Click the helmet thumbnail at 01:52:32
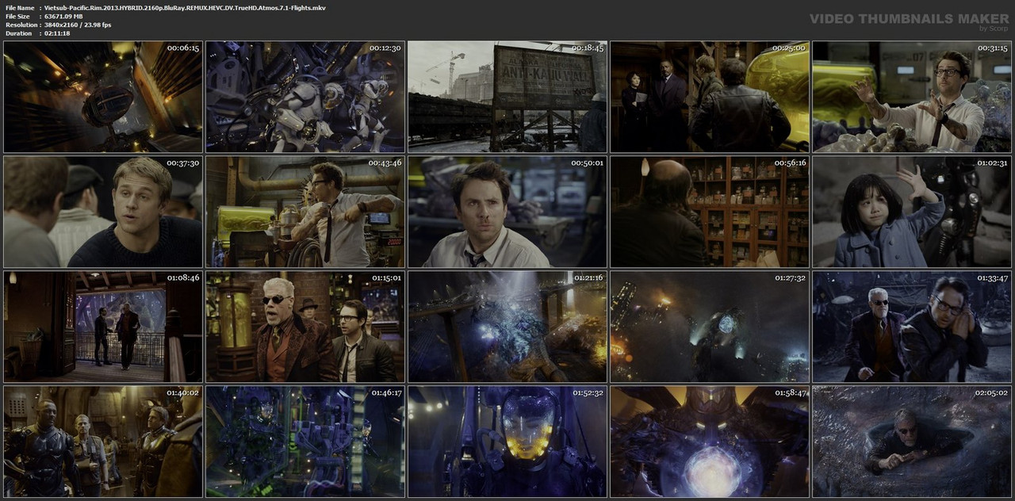 (507, 442)
